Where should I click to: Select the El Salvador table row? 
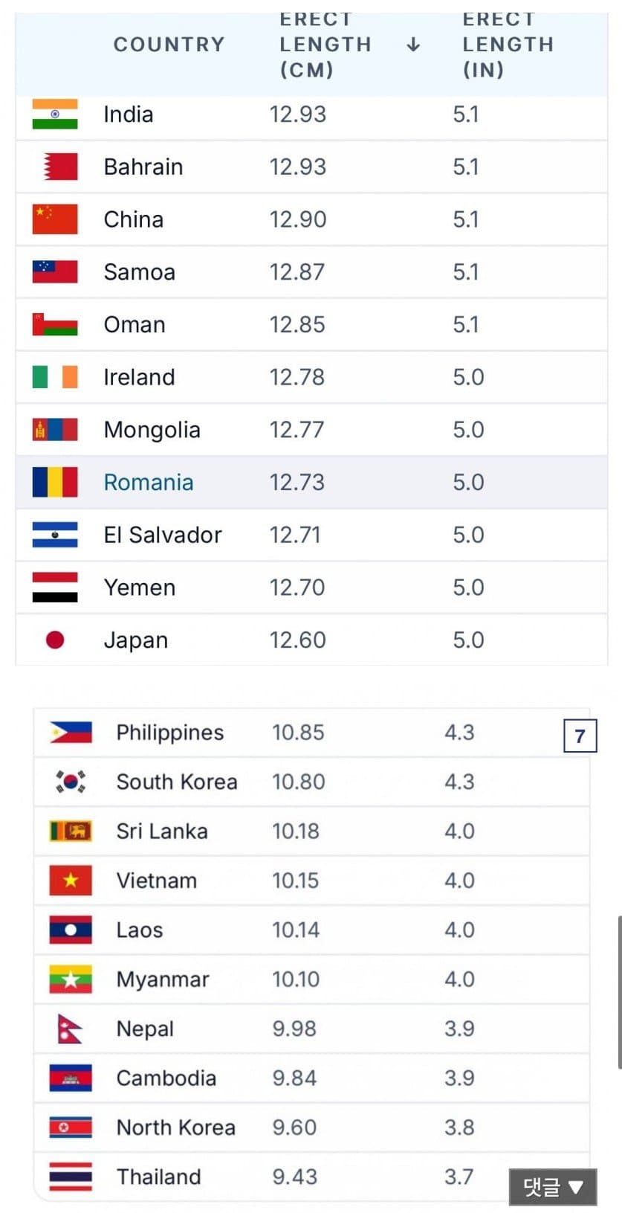[311, 535]
